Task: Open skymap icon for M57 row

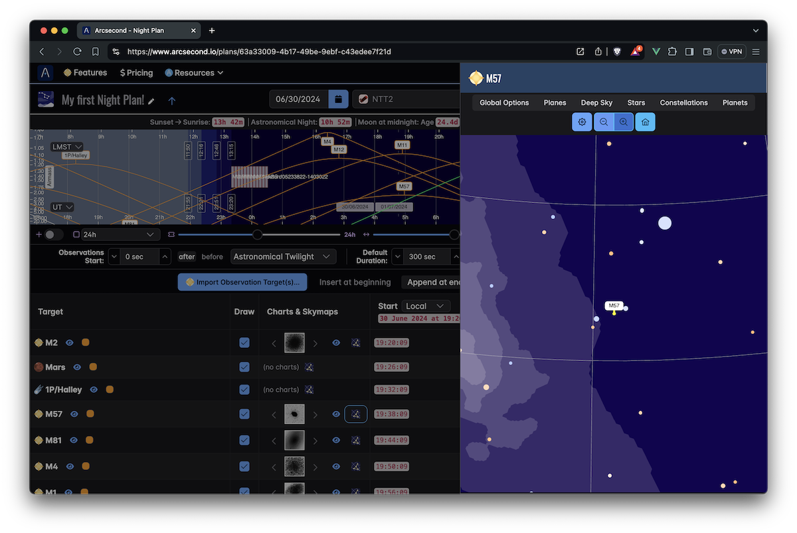Action: (x=356, y=414)
